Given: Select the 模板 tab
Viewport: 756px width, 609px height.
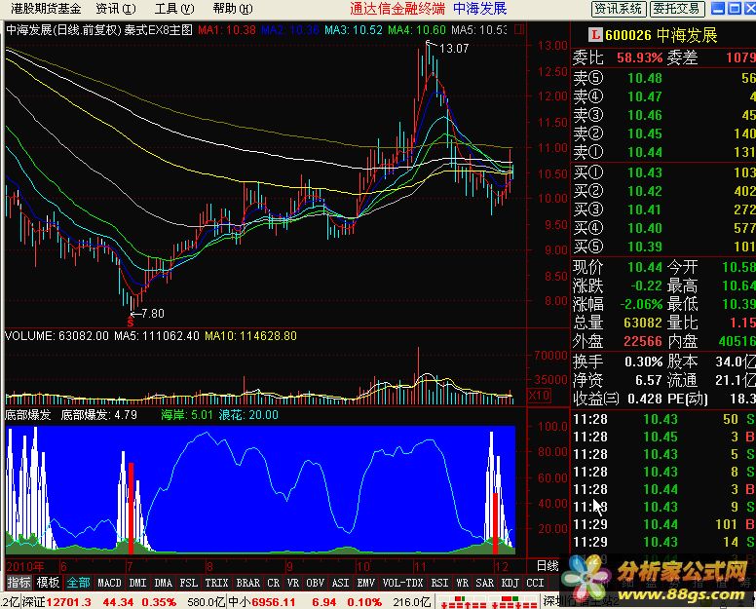Looking at the screenshot, I should 48,583.
